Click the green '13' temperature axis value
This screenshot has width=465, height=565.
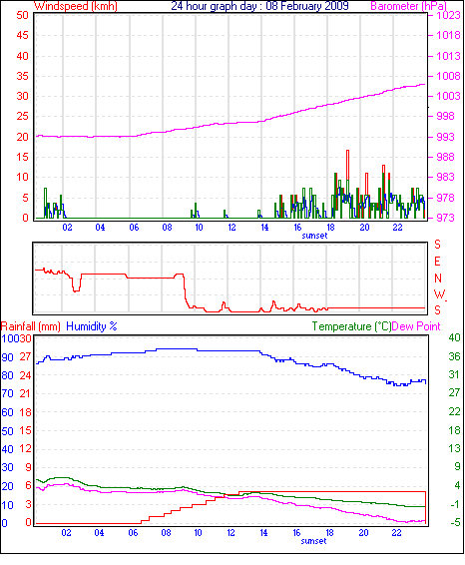click(x=455, y=448)
